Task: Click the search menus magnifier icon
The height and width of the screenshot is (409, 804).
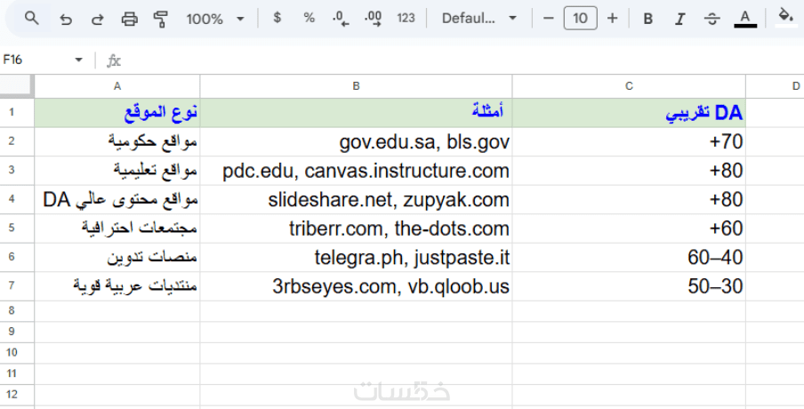Action: pyautogui.click(x=32, y=19)
